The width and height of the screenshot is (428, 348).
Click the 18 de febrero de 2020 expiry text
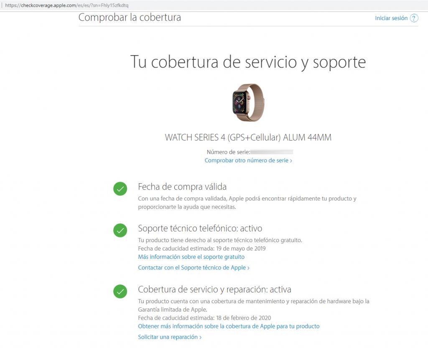click(x=244, y=318)
